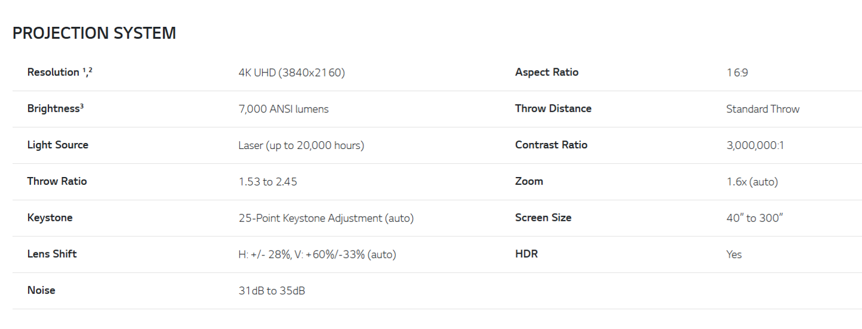The height and width of the screenshot is (329, 862).
Task: Select the 4K UHD (3840x2160) value
Action: tap(292, 73)
